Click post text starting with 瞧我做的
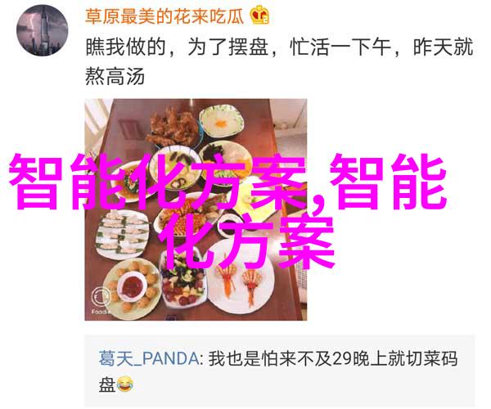 [x=279, y=48]
